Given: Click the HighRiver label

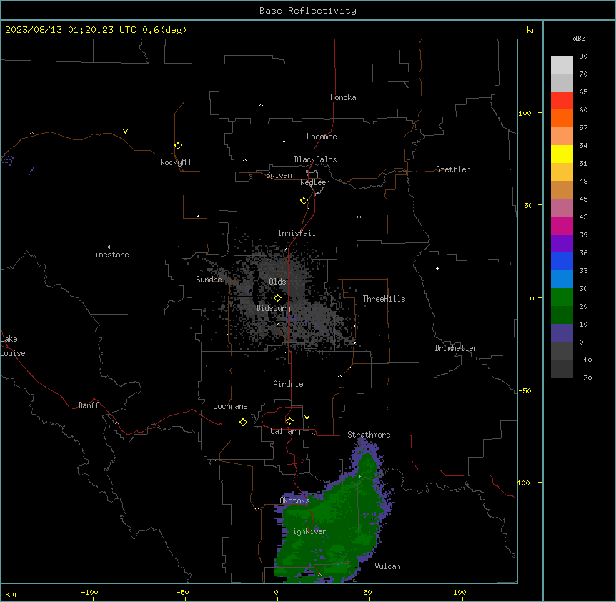Looking at the screenshot, I should [x=307, y=531].
